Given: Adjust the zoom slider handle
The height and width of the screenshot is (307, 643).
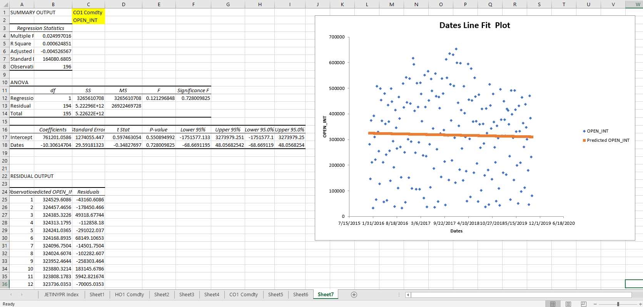Looking at the screenshot, I should click(x=618, y=304).
